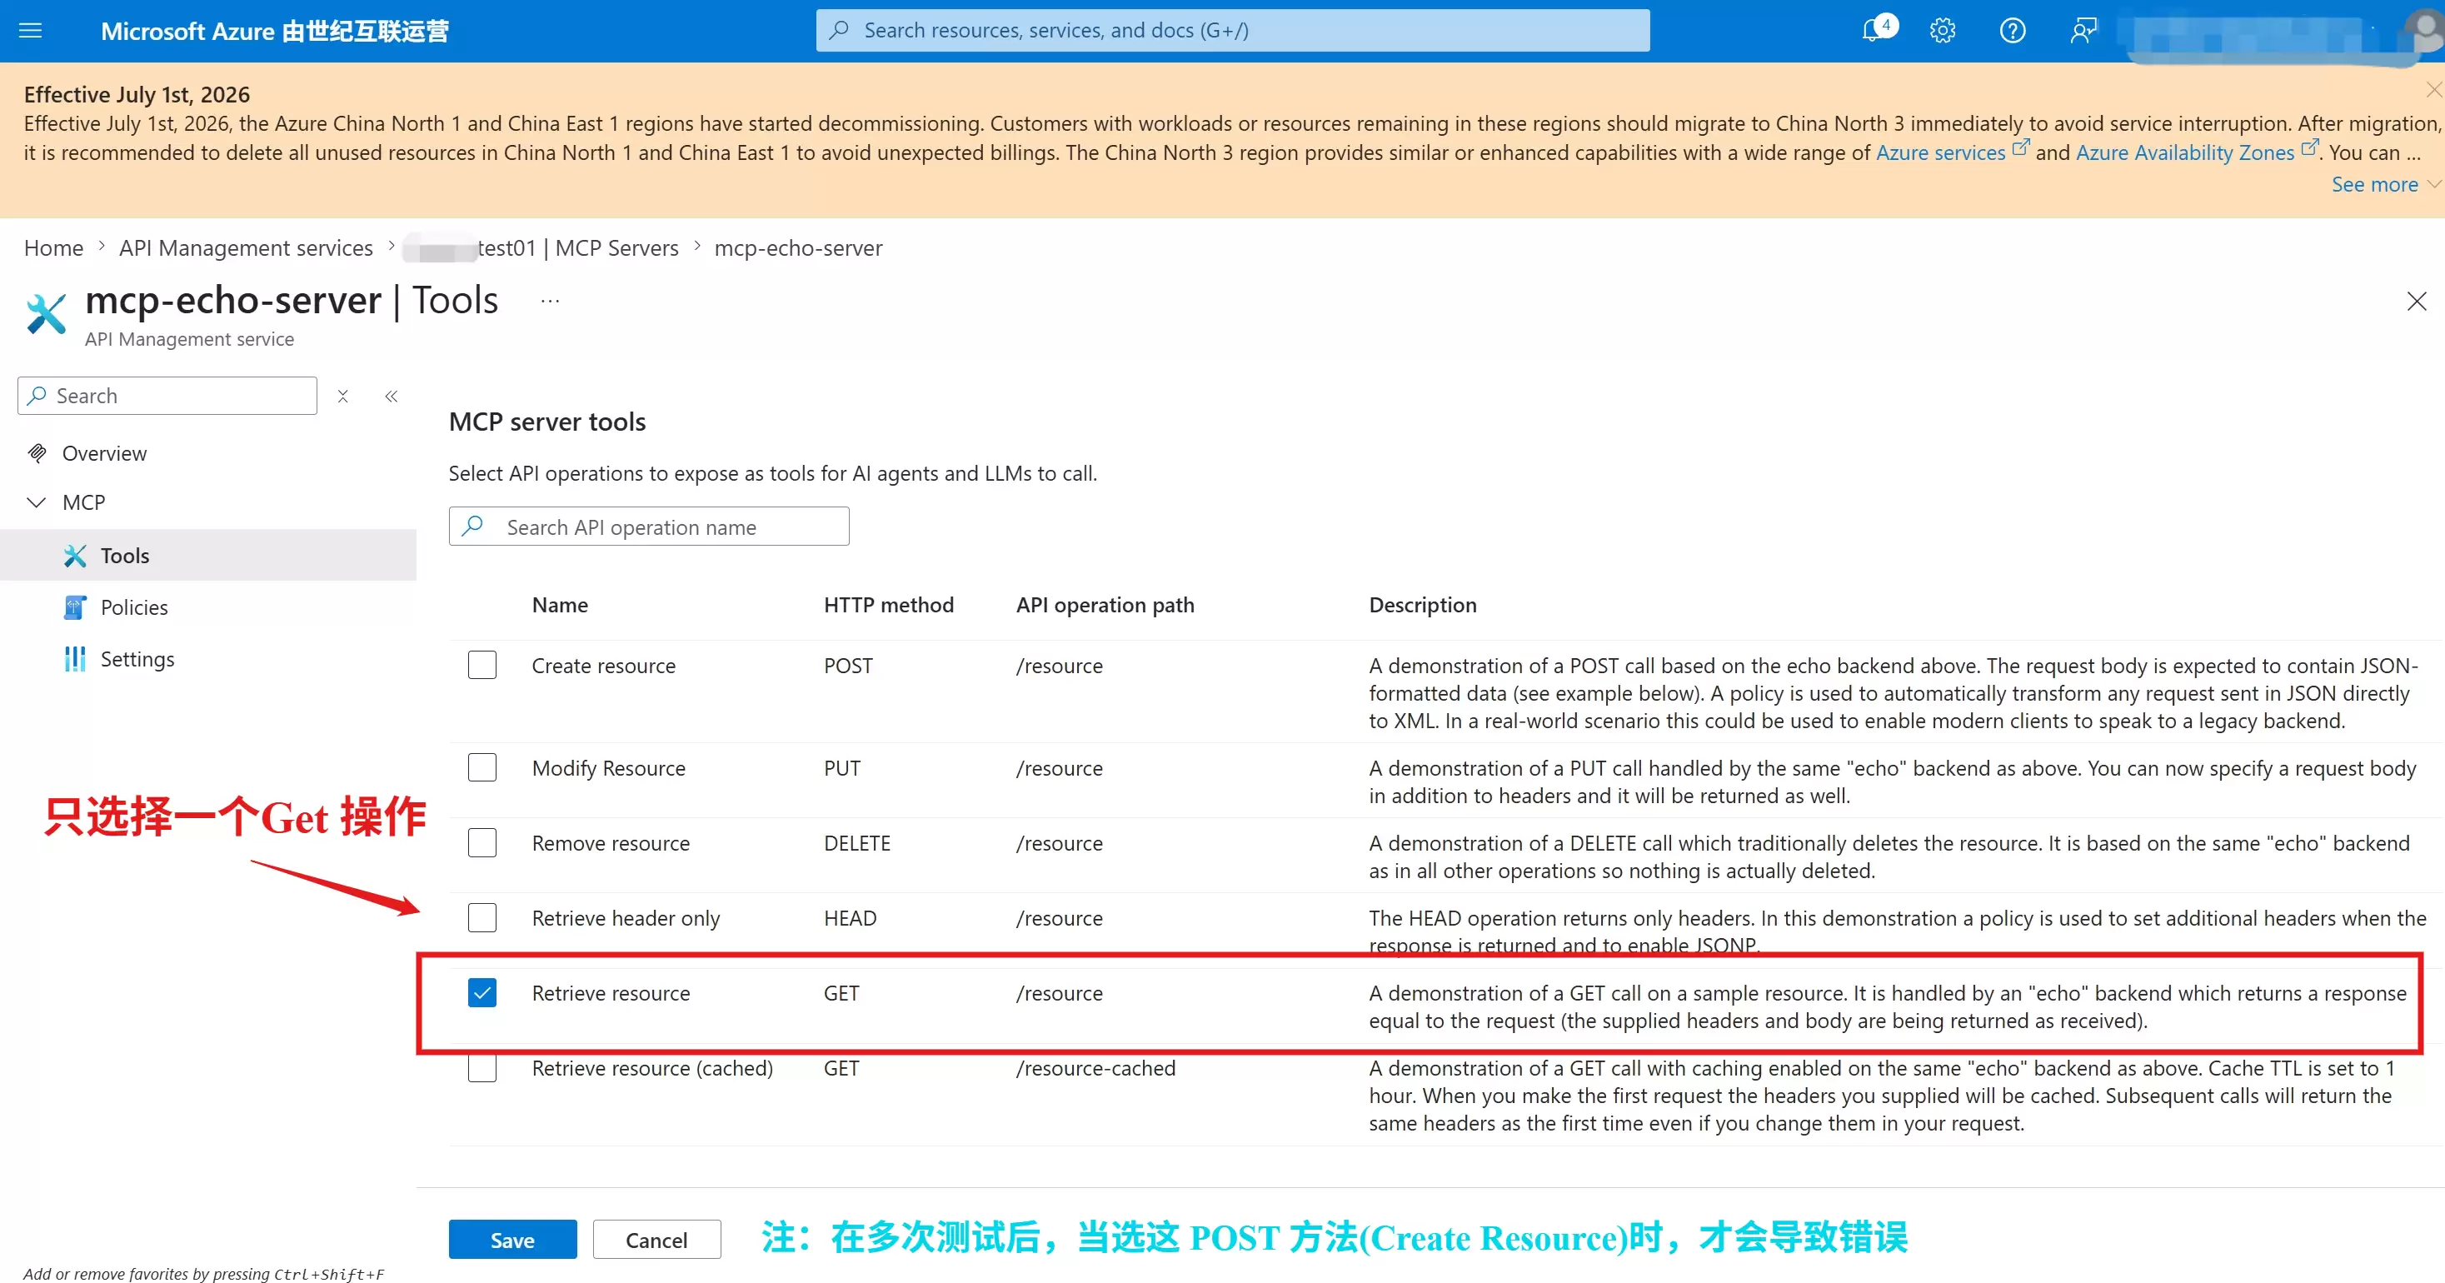Check the Retrieve header only checkbox
The image size is (2445, 1283).
point(482,917)
